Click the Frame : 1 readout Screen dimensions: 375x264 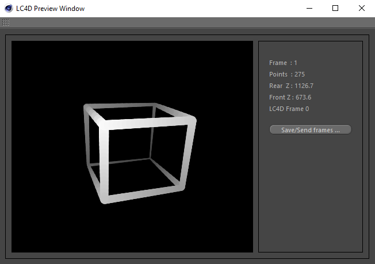pos(283,63)
